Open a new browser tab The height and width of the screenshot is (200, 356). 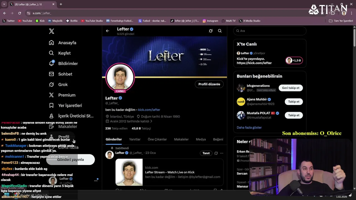[x=61, y=4]
